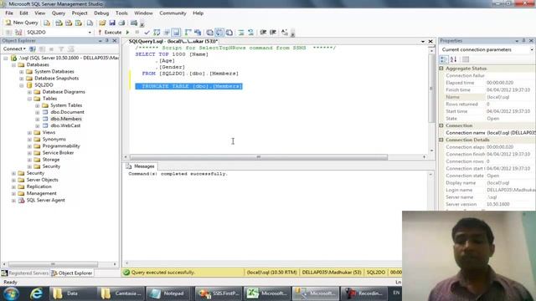Image resolution: width=536 pixels, height=301 pixels.
Task: Switch to Results to Grid
Action: tap(219, 33)
